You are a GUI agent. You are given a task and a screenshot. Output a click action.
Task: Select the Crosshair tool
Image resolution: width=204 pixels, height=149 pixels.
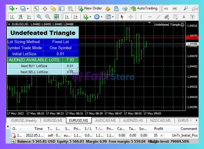[131, 17]
